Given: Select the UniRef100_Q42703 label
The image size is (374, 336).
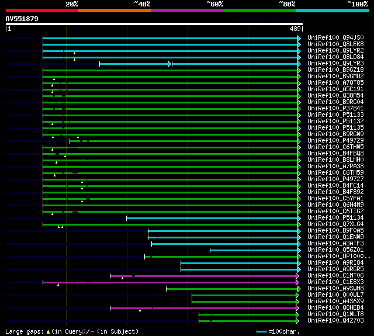Looking at the screenshot, I should (335, 321).
